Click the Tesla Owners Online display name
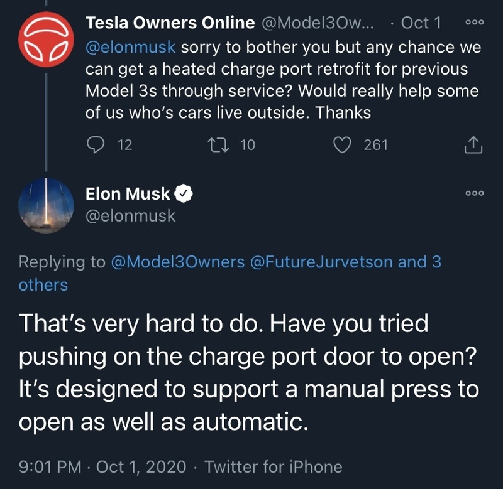Image resolution: width=503 pixels, height=489 pixels. pos(170,23)
